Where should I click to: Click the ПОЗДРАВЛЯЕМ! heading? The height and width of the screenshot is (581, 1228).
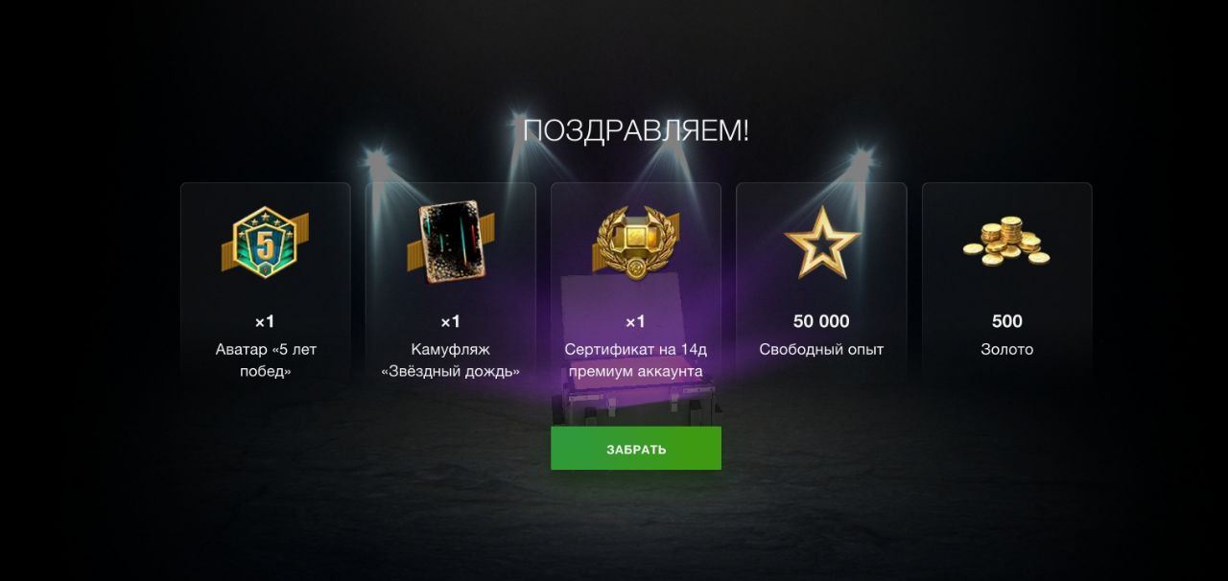pos(636,130)
